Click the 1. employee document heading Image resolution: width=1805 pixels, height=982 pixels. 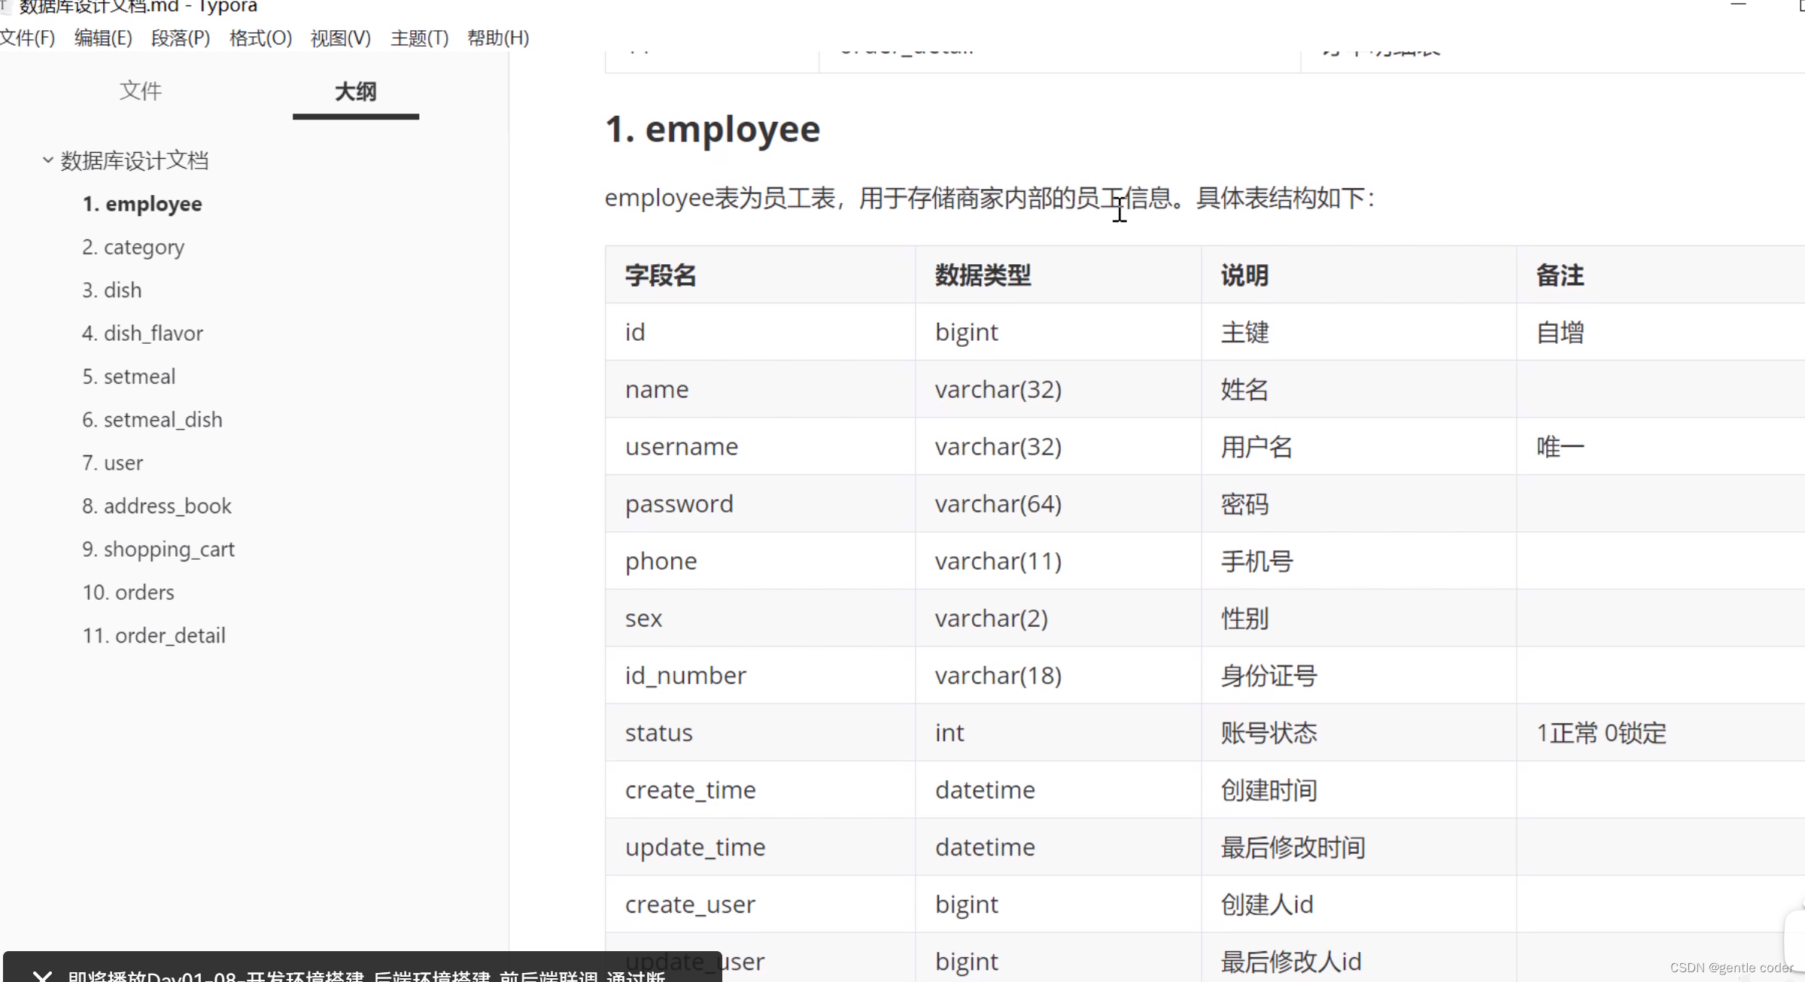coord(712,129)
